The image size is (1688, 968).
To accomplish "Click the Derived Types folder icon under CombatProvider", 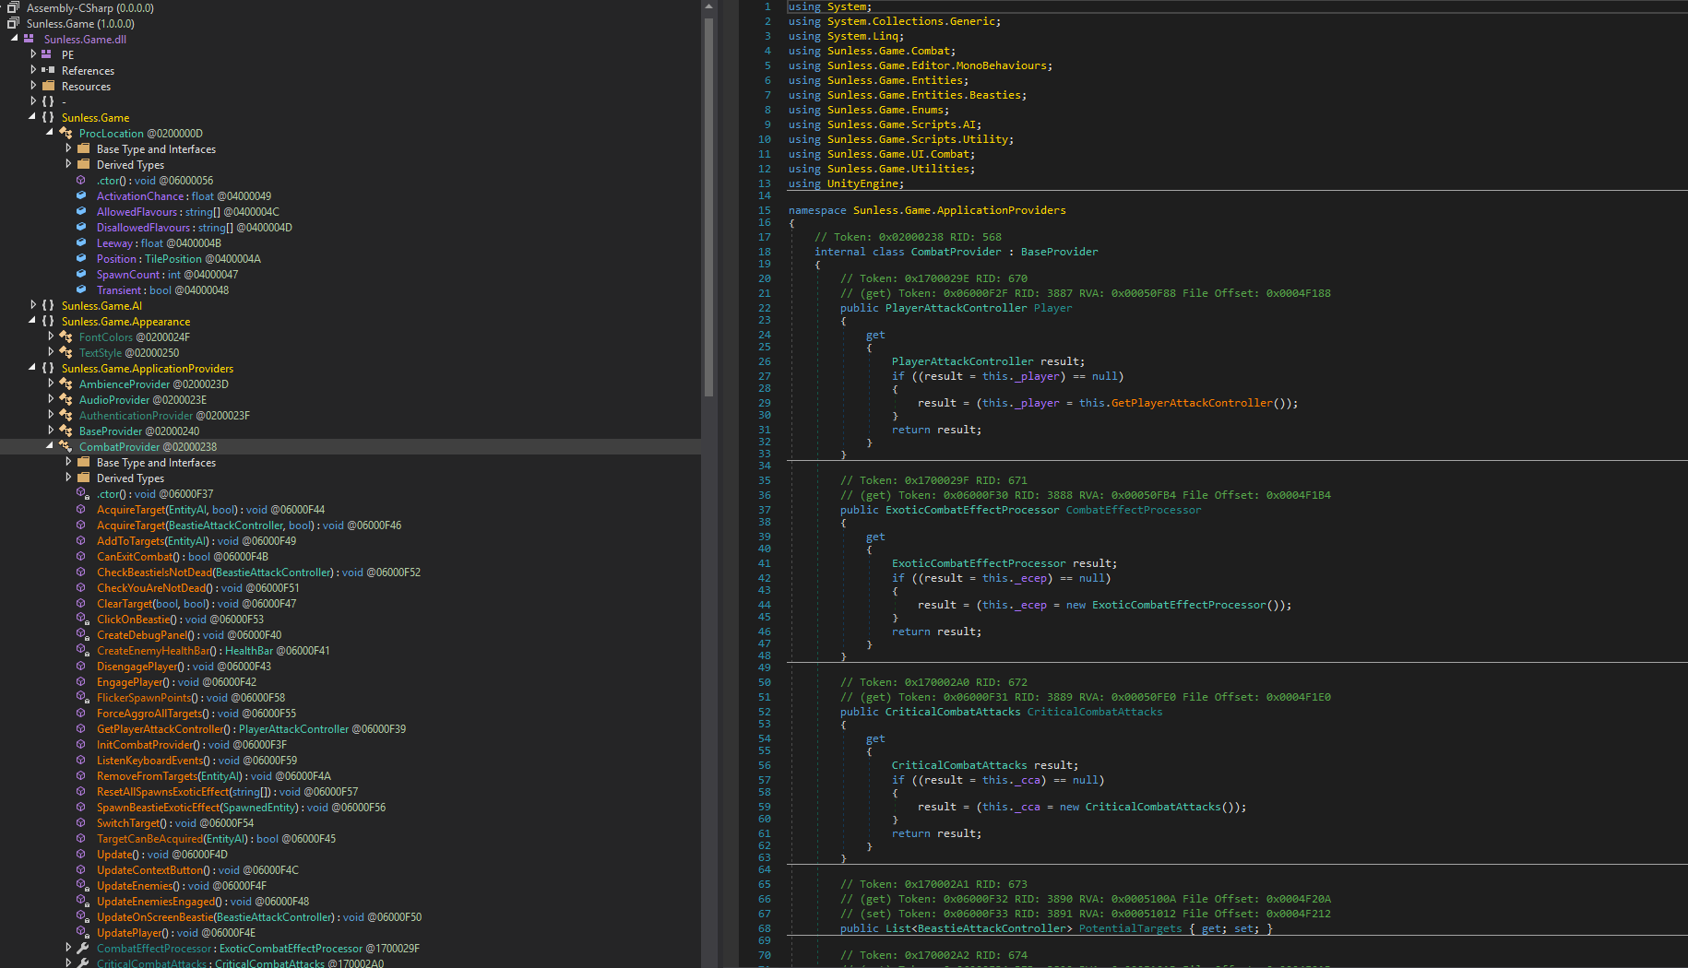I will [x=84, y=478].
